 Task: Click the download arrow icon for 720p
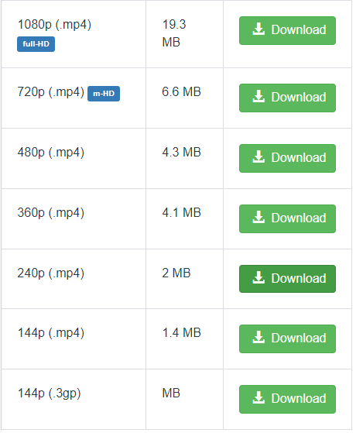[258, 97]
